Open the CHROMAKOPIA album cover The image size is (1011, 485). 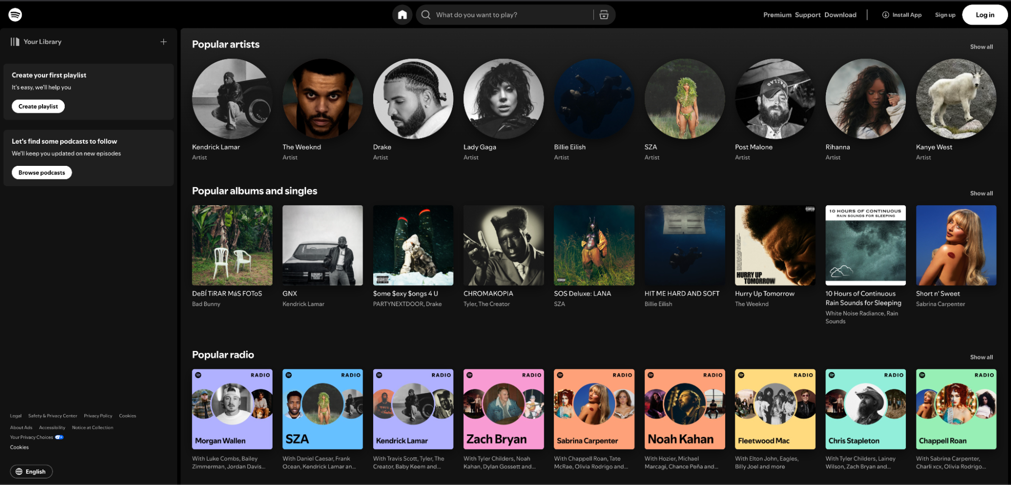tap(504, 245)
